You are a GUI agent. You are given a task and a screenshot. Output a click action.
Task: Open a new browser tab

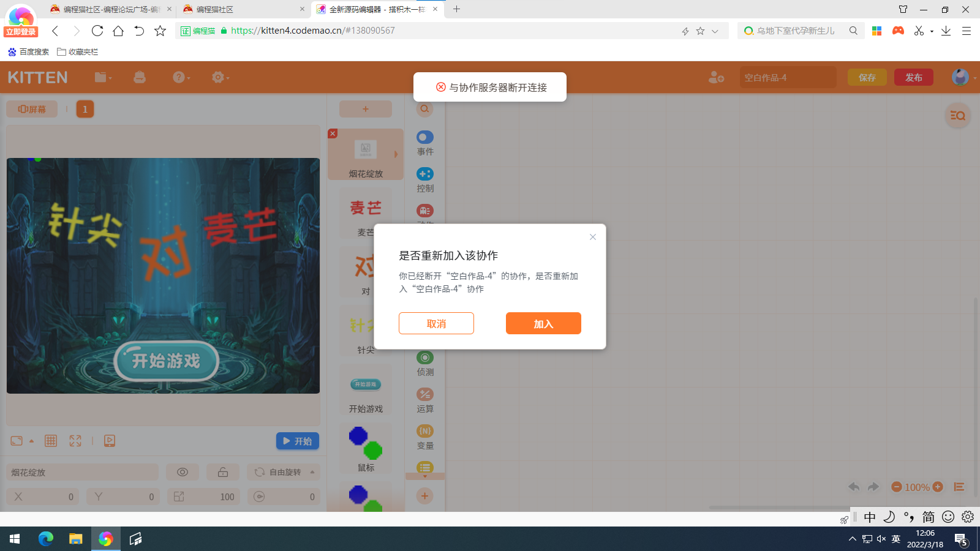click(x=456, y=9)
